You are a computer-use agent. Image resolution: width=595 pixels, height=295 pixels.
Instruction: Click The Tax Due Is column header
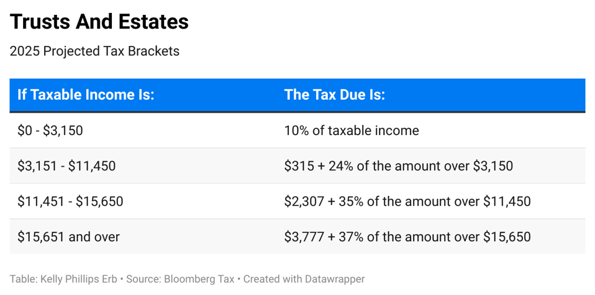(x=335, y=95)
